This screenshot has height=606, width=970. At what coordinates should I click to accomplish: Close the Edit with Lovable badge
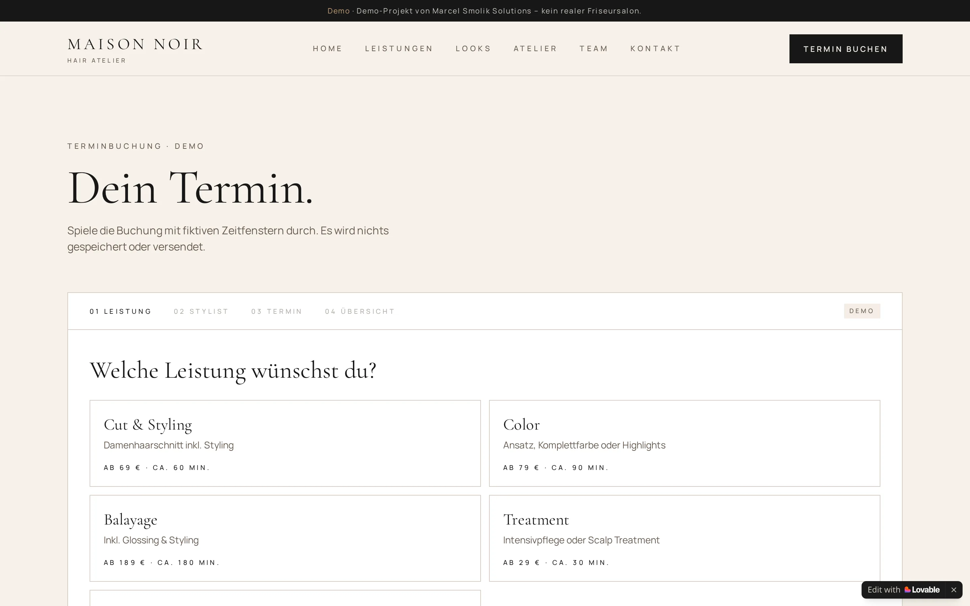(x=953, y=590)
